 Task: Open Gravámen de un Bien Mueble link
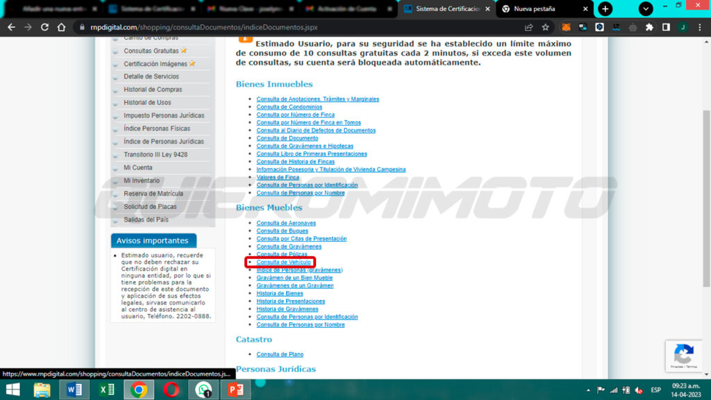tap(294, 278)
